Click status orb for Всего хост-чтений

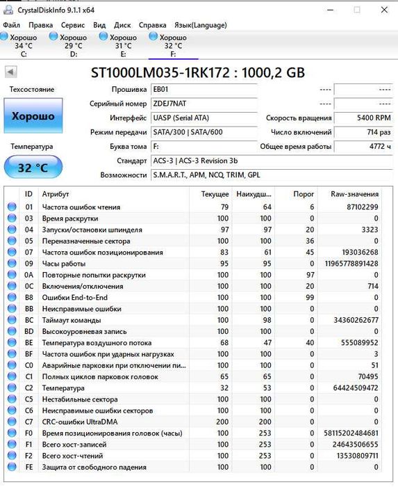click(12, 455)
